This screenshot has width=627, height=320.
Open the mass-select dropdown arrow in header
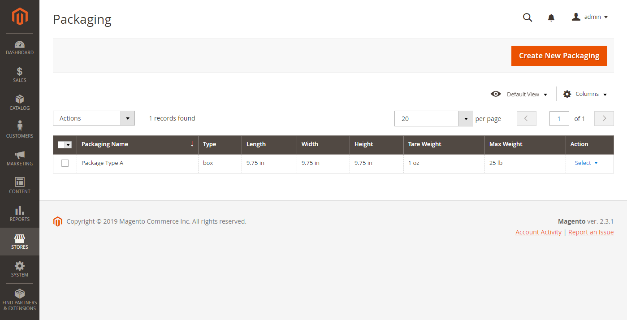pos(69,145)
